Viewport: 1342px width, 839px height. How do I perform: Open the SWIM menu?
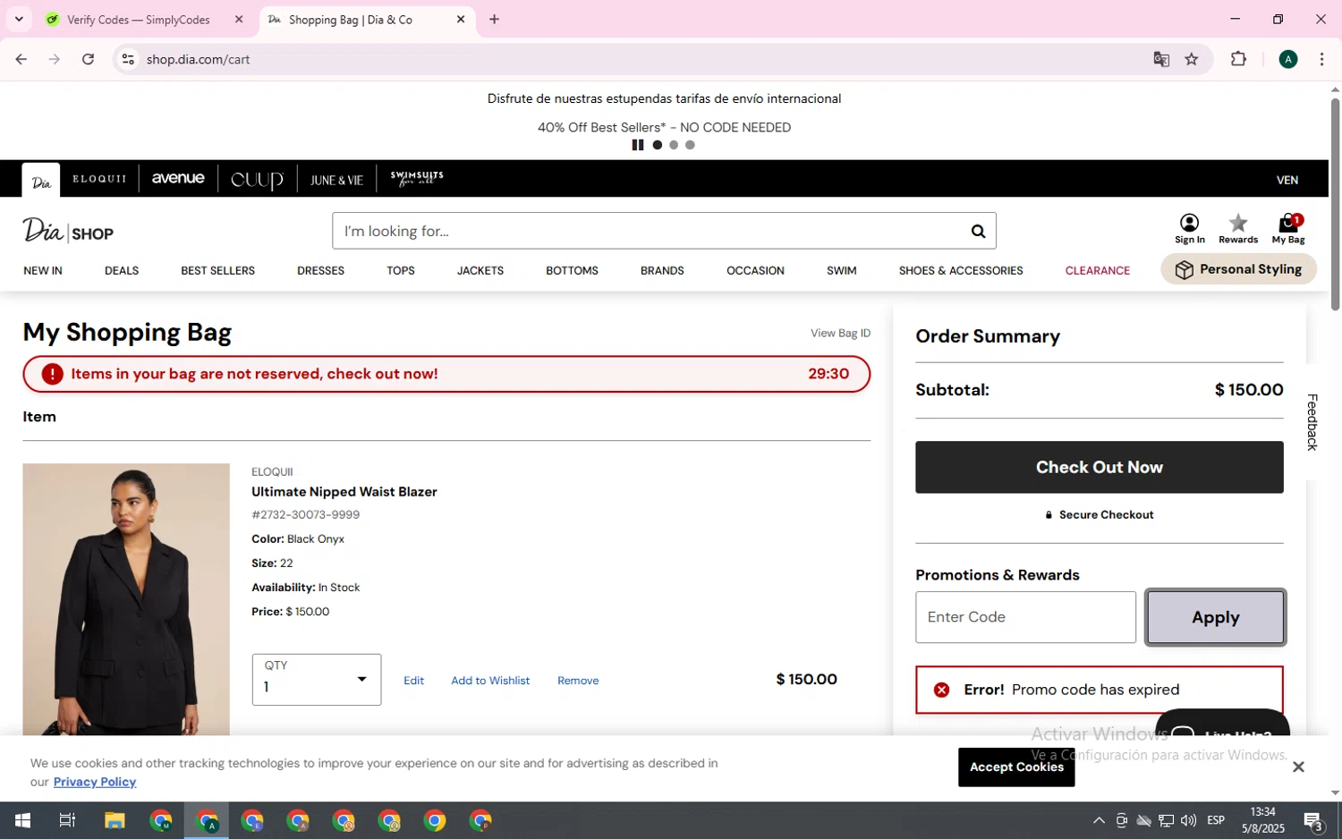(x=841, y=270)
